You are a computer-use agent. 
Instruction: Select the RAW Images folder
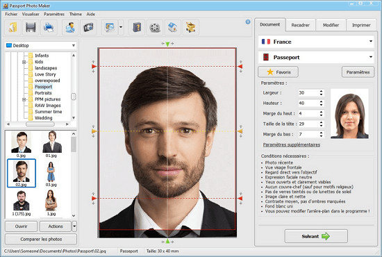click(x=47, y=106)
